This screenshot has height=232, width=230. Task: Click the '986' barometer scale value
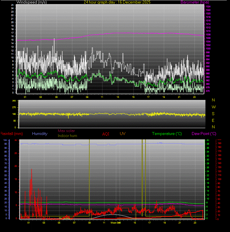[208, 73]
